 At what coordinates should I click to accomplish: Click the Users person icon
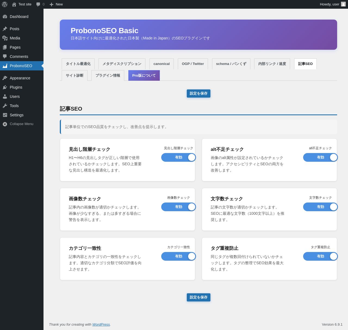(x=5, y=96)
